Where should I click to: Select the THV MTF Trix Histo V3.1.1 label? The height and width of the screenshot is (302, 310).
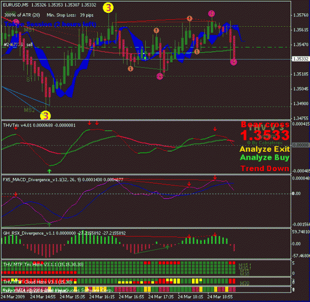coord(43,264)
